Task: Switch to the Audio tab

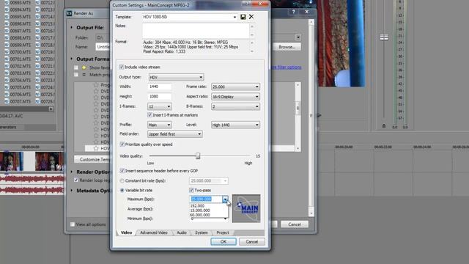Action: (x=182, y=232)
